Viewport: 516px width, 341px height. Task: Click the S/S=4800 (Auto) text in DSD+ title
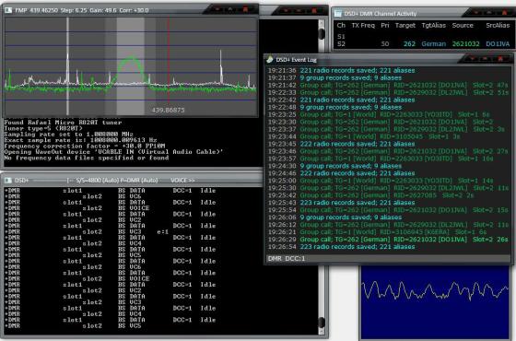point(97,181)
